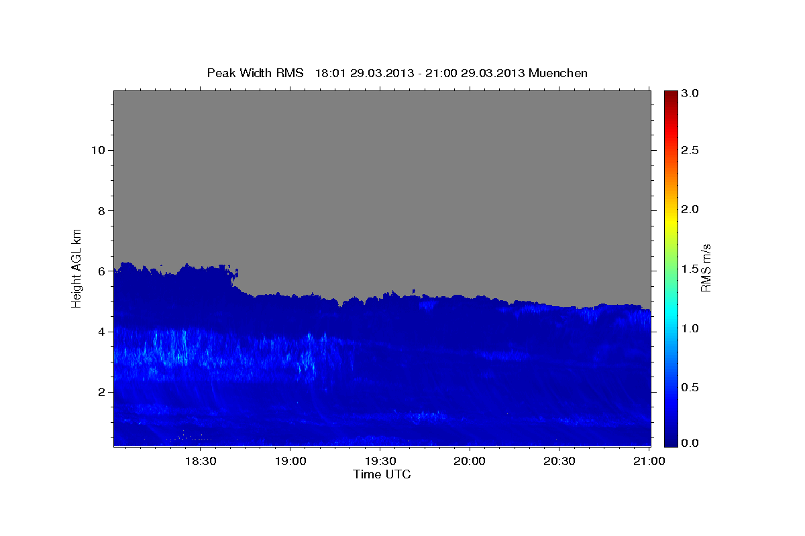Click the plot title 'Peak Width RMS'
The height and width of the screenshot is (536, 805).
(255, 73)
